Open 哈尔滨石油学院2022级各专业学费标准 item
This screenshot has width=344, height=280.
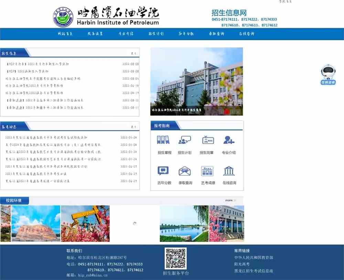click(x=34, y=93)
